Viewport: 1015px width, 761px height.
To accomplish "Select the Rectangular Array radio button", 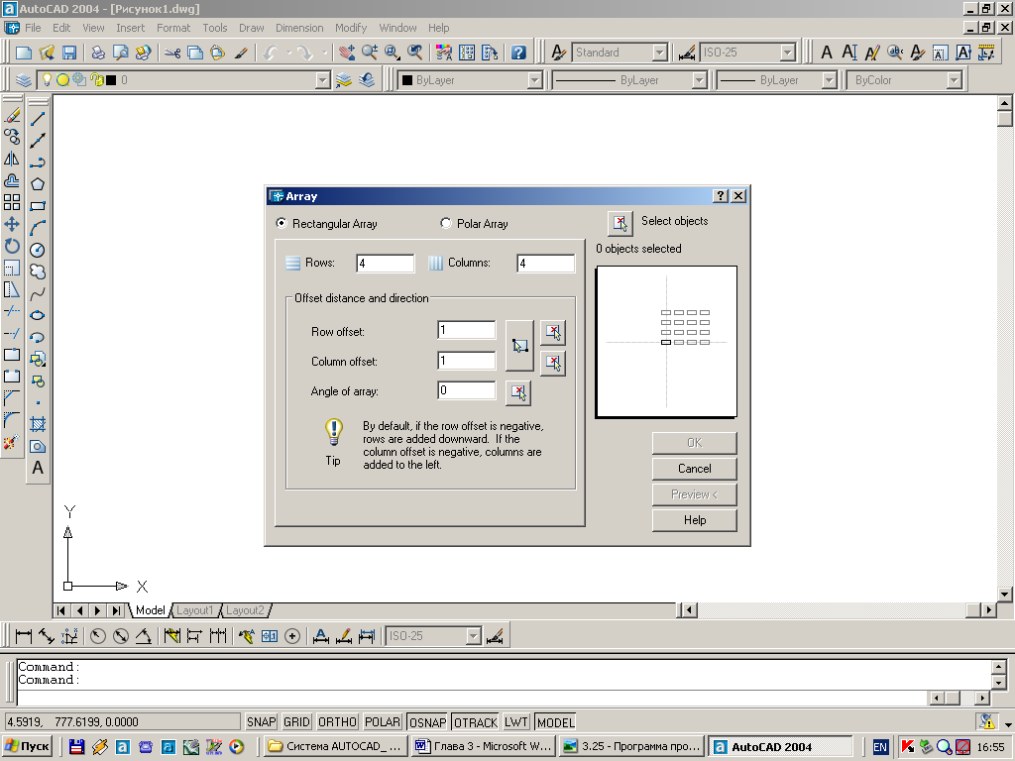I will [281, 223].
